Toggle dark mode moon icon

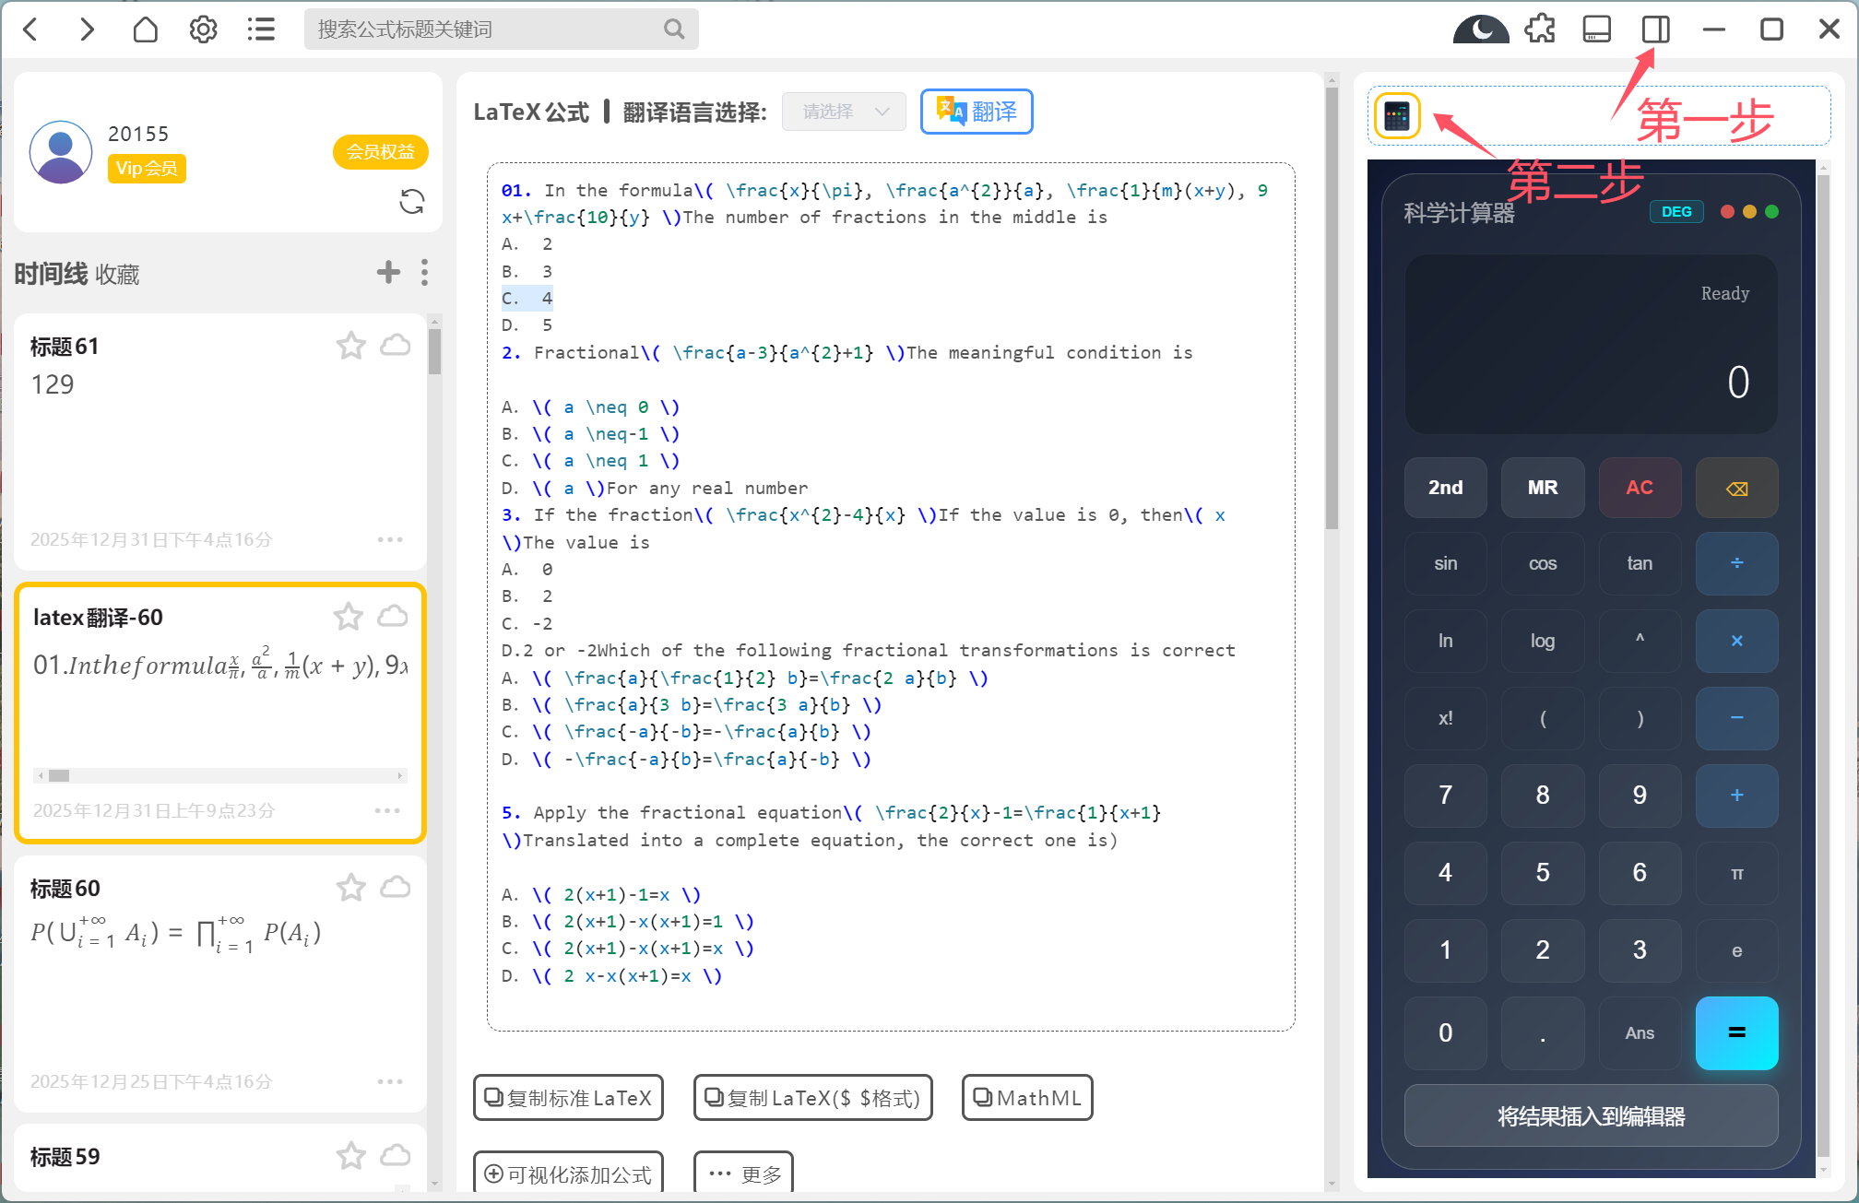1480,29
